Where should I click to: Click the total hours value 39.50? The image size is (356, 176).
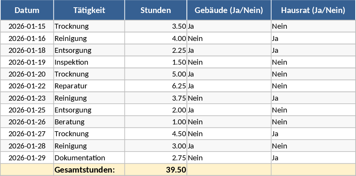point(156,169)
